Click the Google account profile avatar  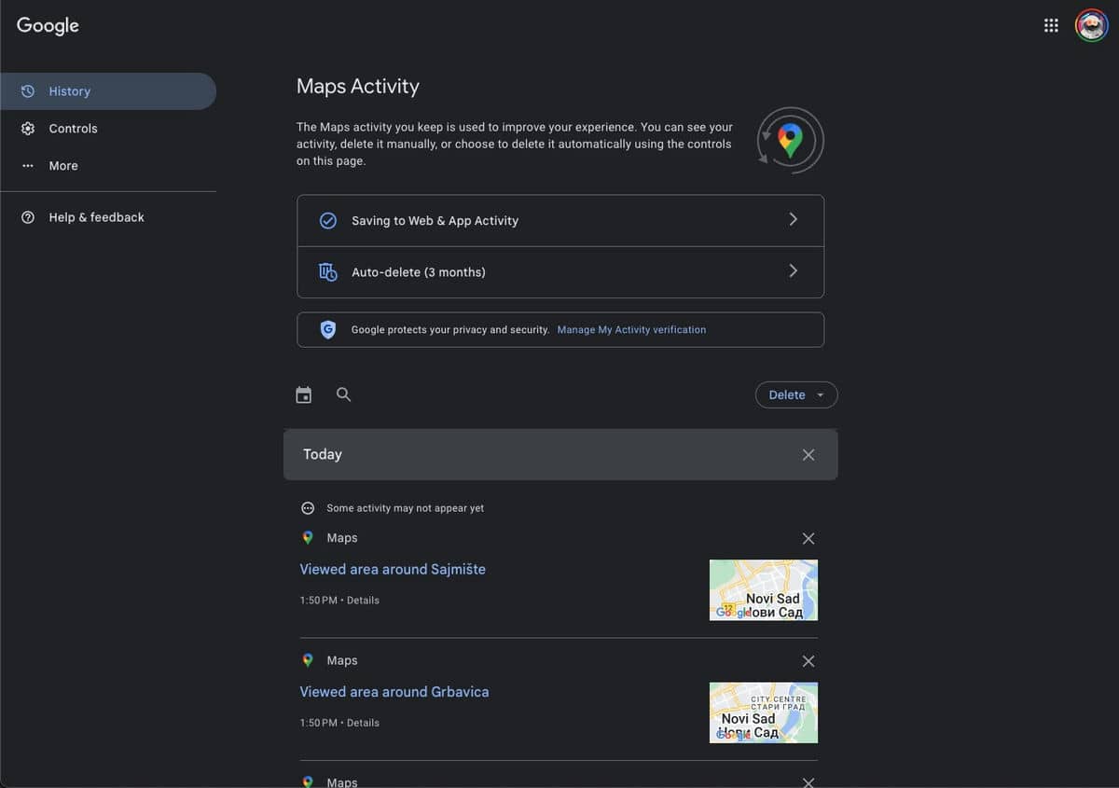point(1091,26)
